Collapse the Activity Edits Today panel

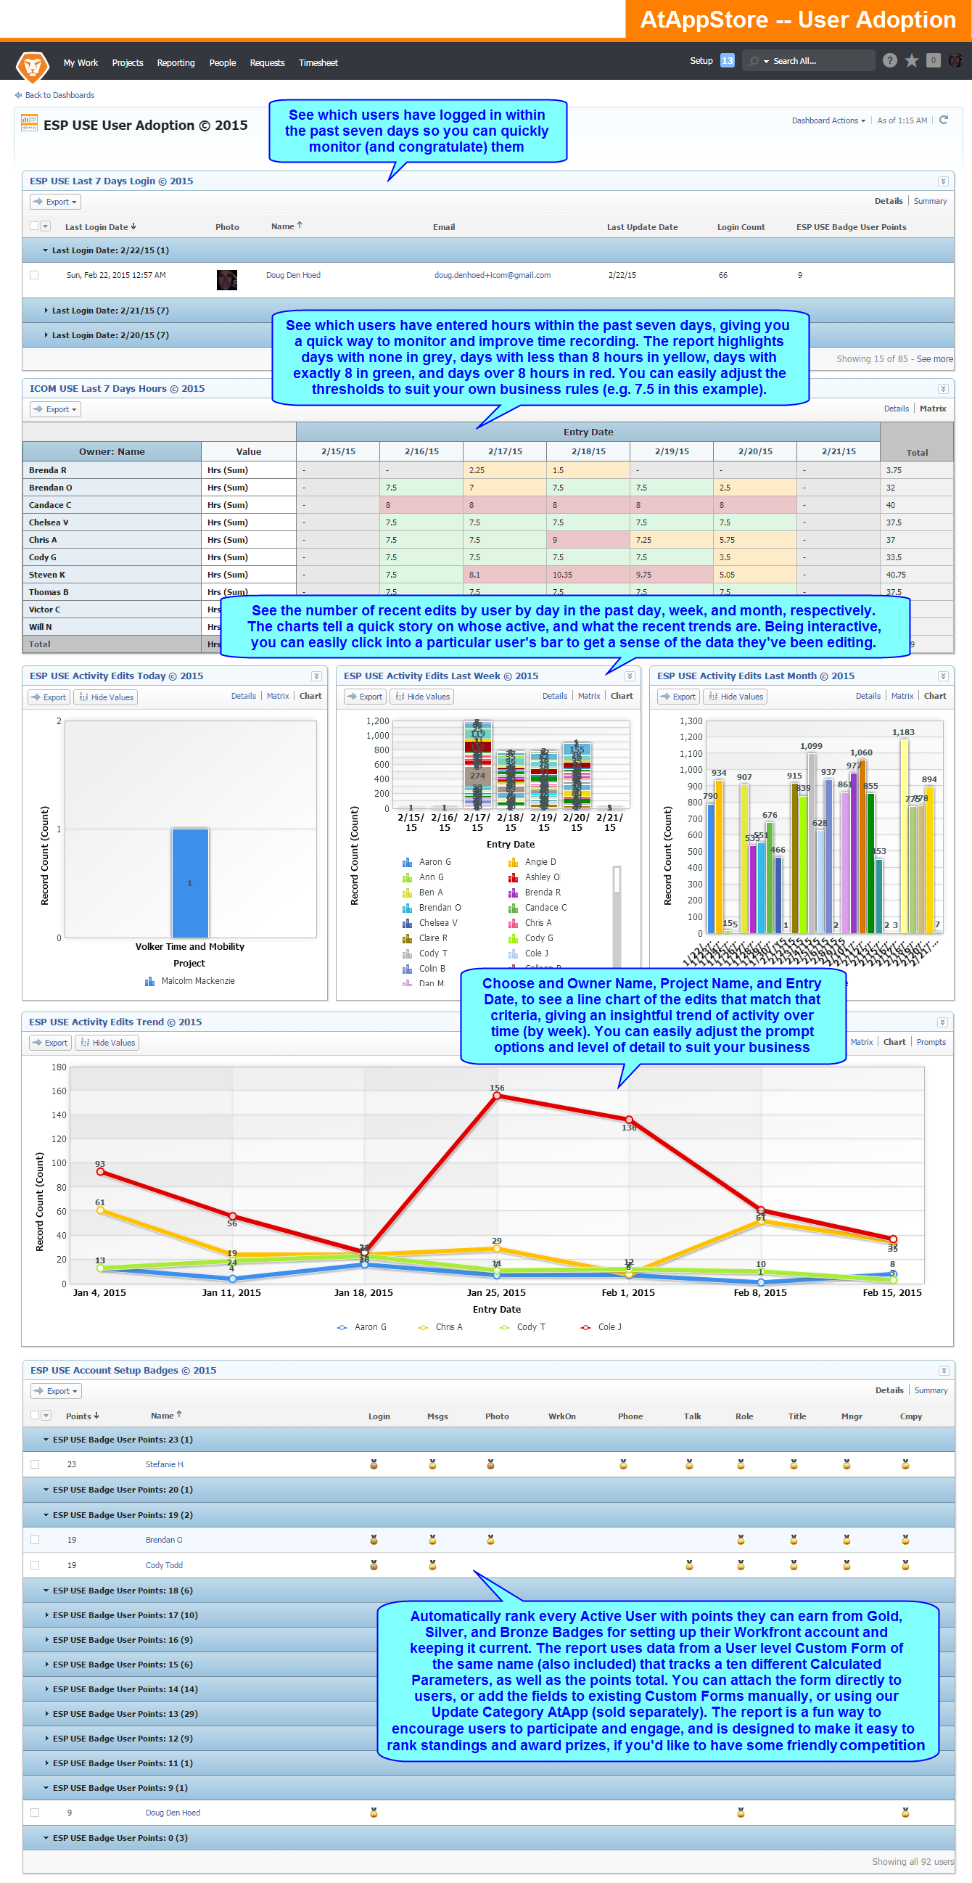(x=316, y=676)
